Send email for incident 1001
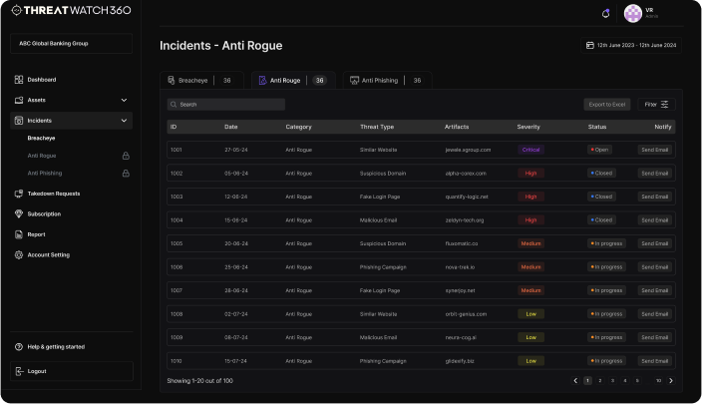702x404 pixels. tap(655, 150)
